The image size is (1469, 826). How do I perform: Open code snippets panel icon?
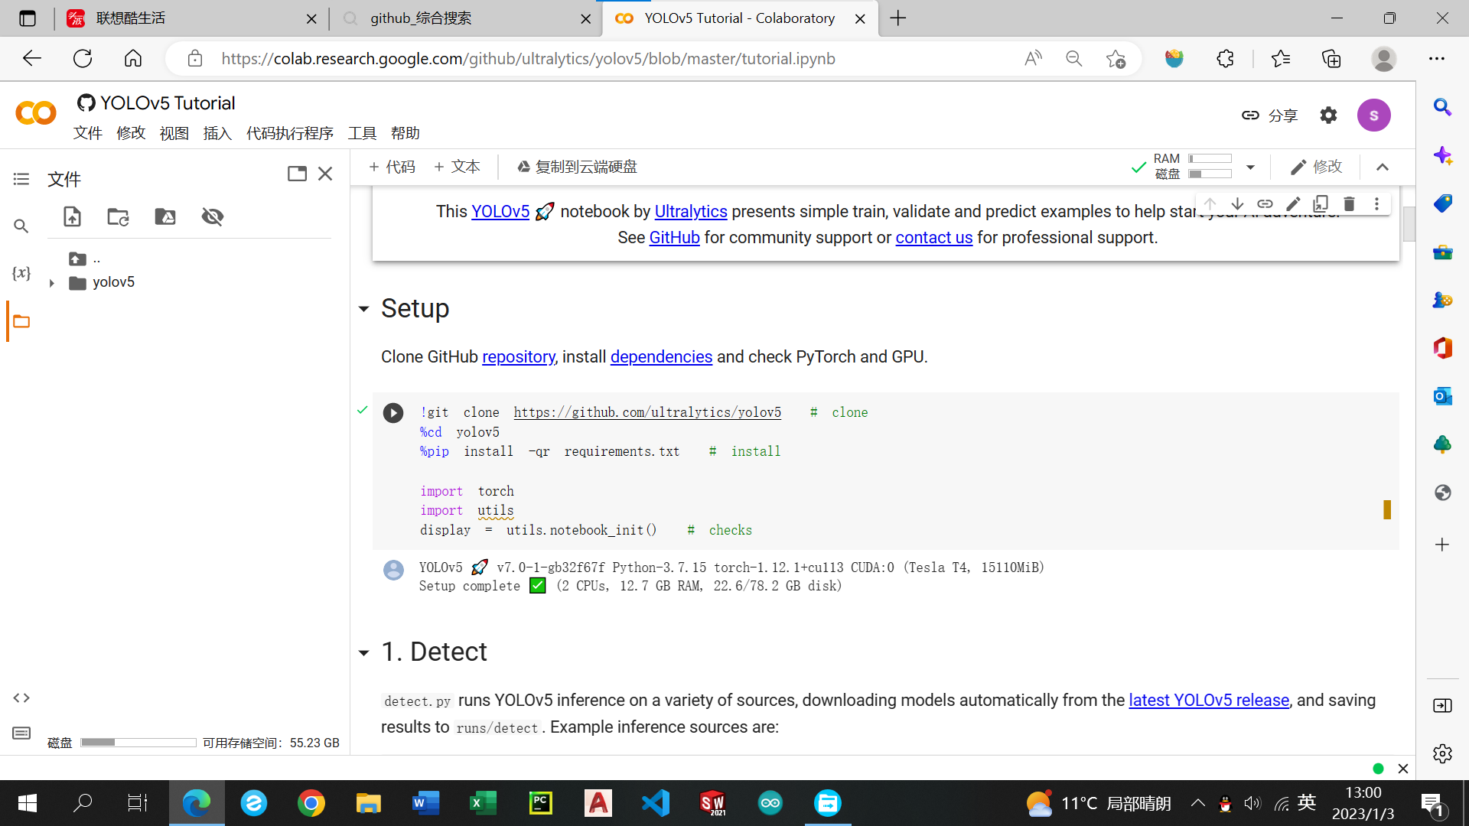tap(21, 698)
